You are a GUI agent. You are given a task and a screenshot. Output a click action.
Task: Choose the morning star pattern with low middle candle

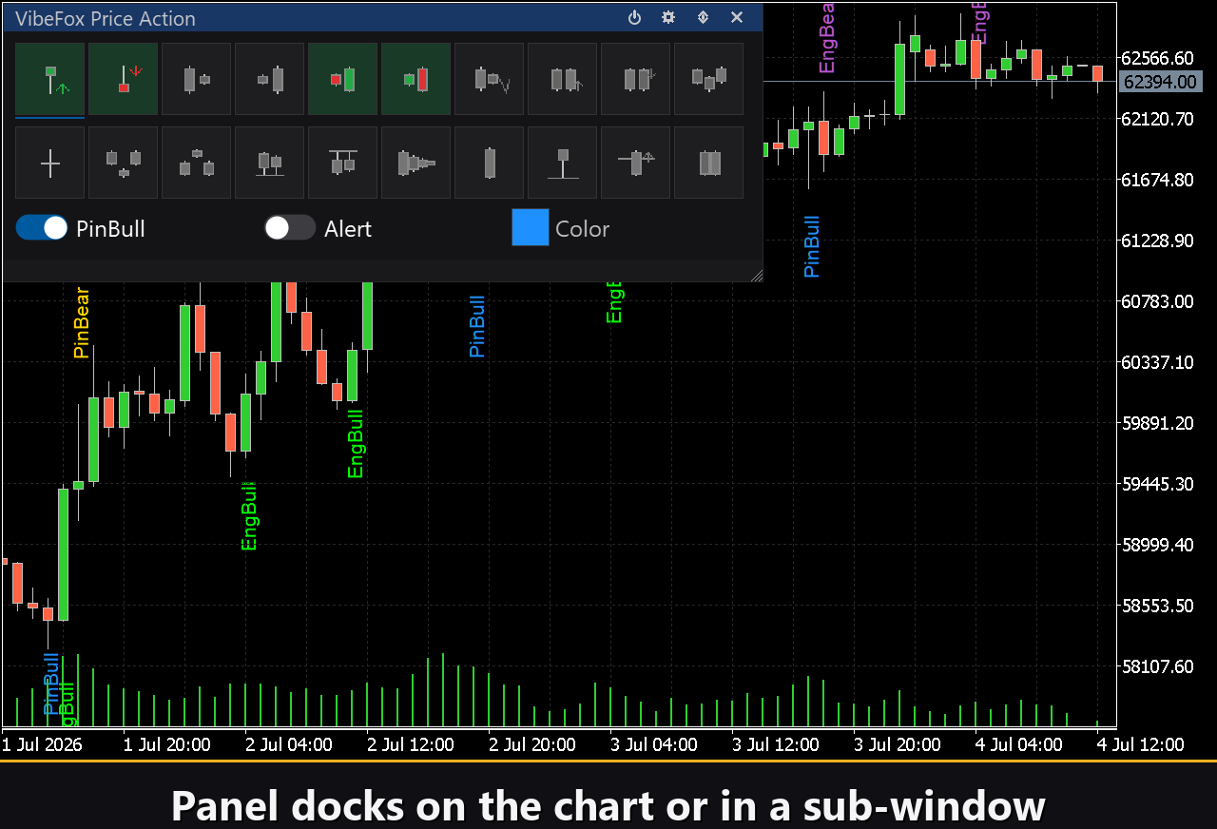click(x=124, y=163)
